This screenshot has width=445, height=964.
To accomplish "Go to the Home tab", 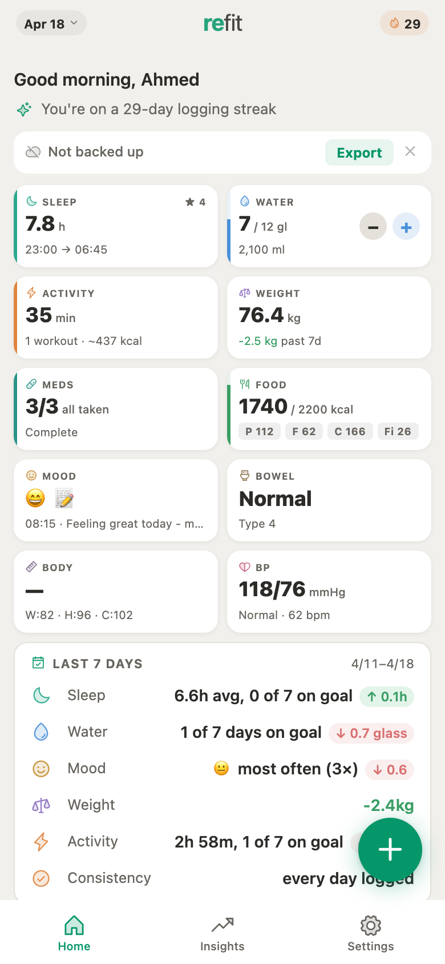I will click(74, 934).
